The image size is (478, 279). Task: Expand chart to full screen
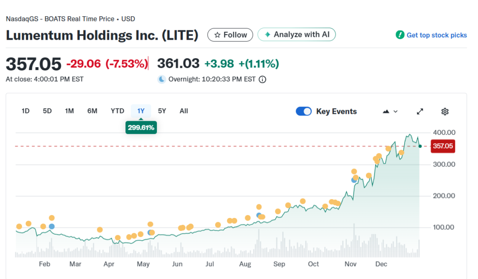[420, 112]
